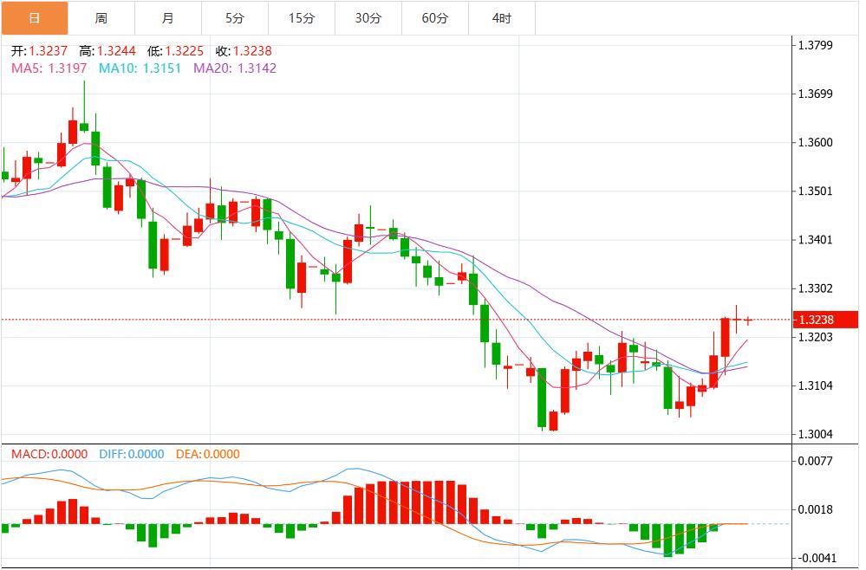
Task: Click the MA10 moving average label
Action: tap(140, 68)
